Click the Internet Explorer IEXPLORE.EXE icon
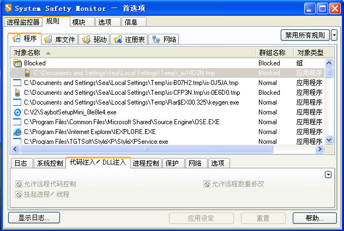The width and height of the screenshot is (344, 231). (x=17, y=132)
